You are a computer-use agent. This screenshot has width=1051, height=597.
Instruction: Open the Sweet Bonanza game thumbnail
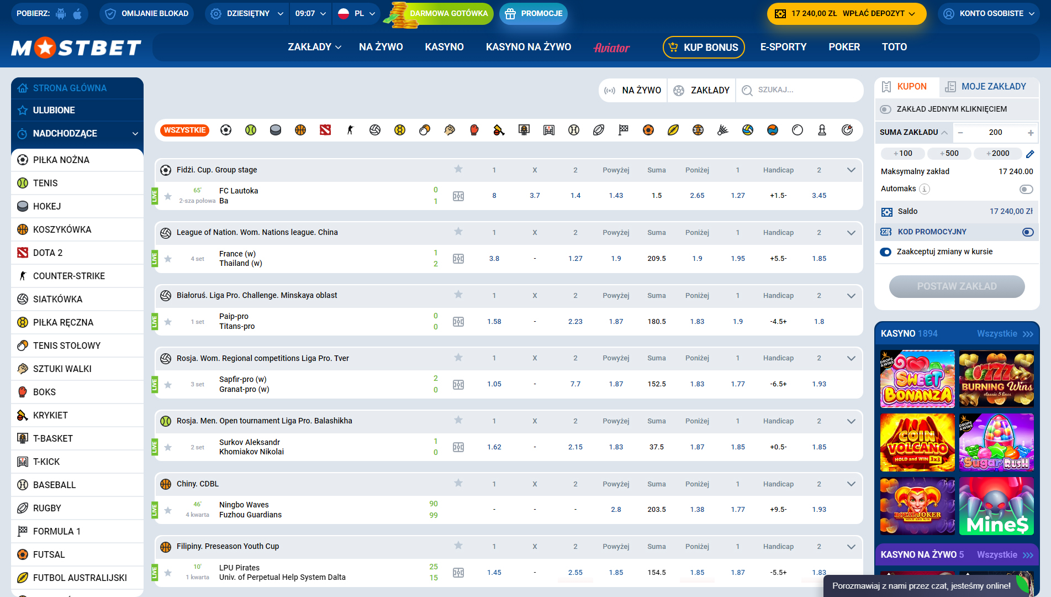coord(917,379)
